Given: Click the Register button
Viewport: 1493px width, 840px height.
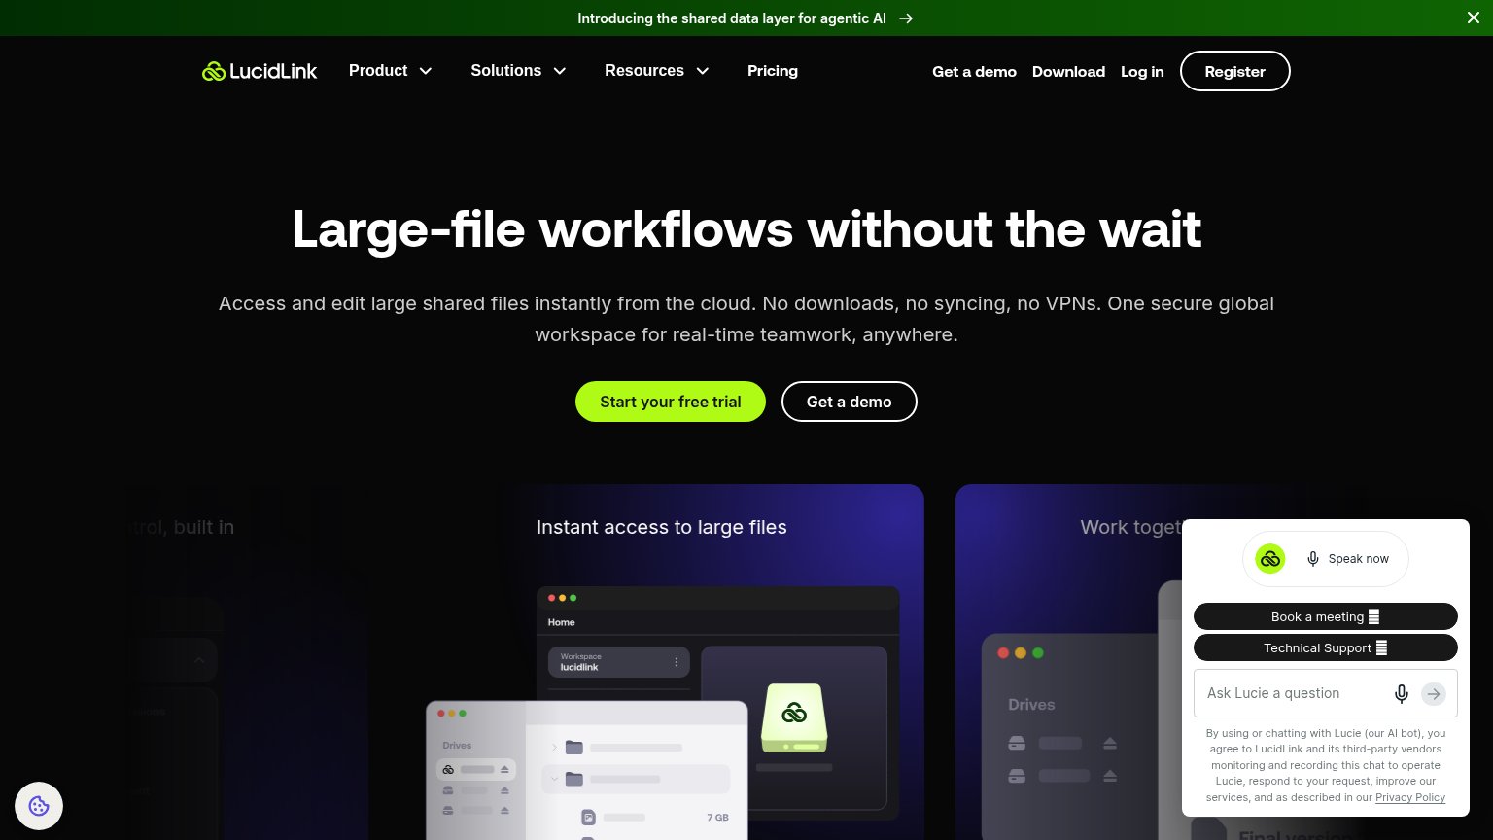Looking at the screenshot, I should click(1235, 71).
